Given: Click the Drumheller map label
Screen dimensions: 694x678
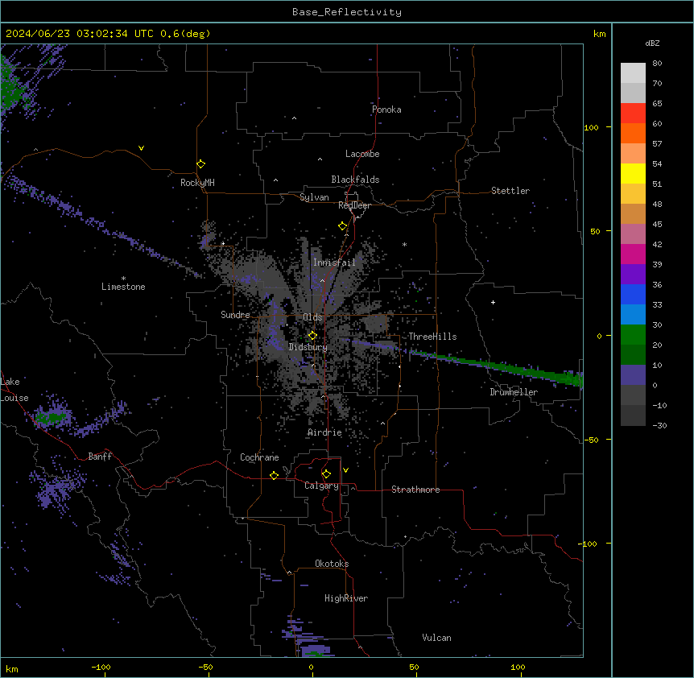Looking at the screenshot, I should pyautogui.click(x=514, y=392).
